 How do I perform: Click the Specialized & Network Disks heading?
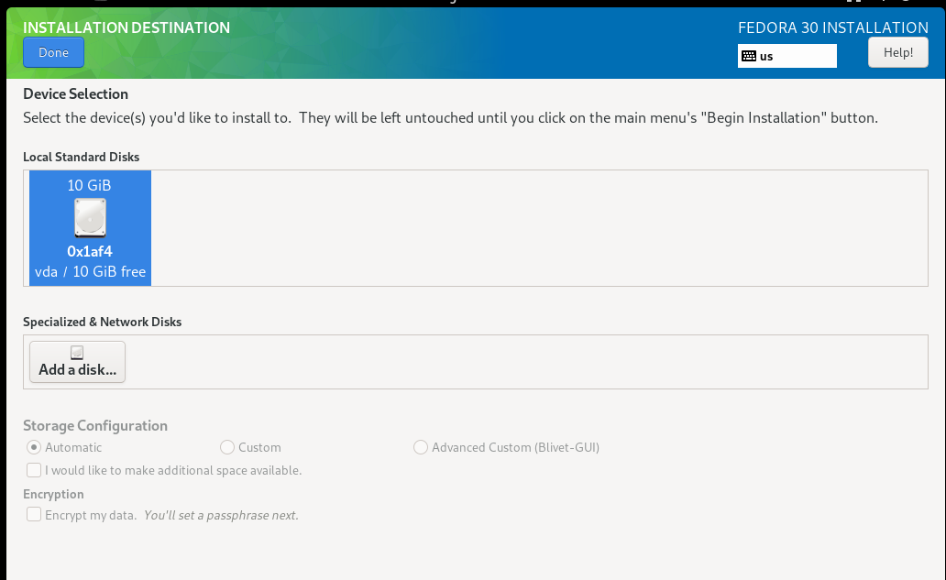click(103, 322)
